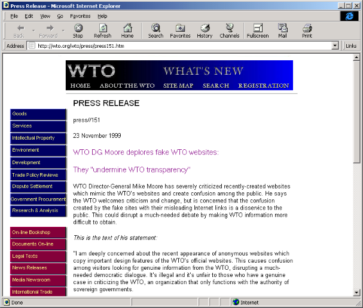This screenshot has height=308, width=363.
Task: Open the Forward button history dropdown
Action: [63, 30]
